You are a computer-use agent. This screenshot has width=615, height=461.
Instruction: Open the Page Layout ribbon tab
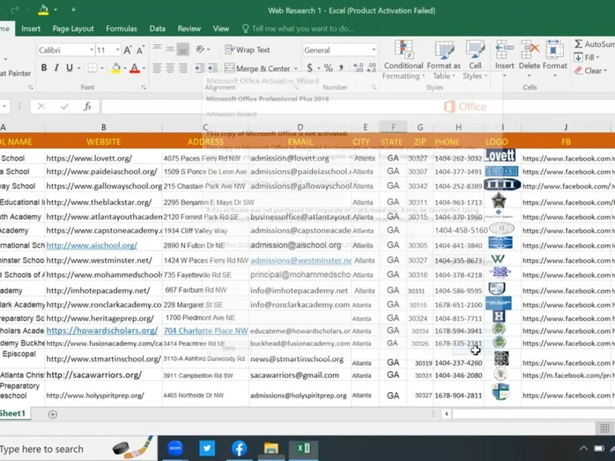73,29
